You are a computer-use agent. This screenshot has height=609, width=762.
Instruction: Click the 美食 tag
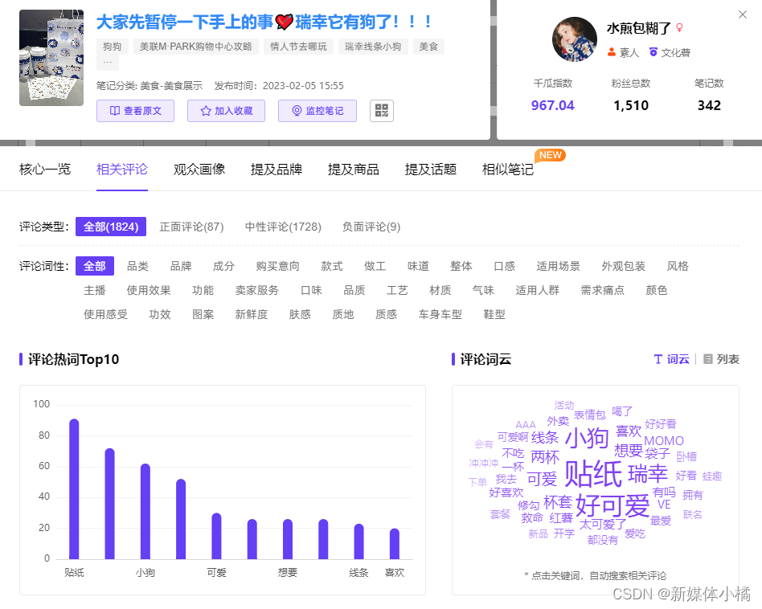(x=428, y=47)
